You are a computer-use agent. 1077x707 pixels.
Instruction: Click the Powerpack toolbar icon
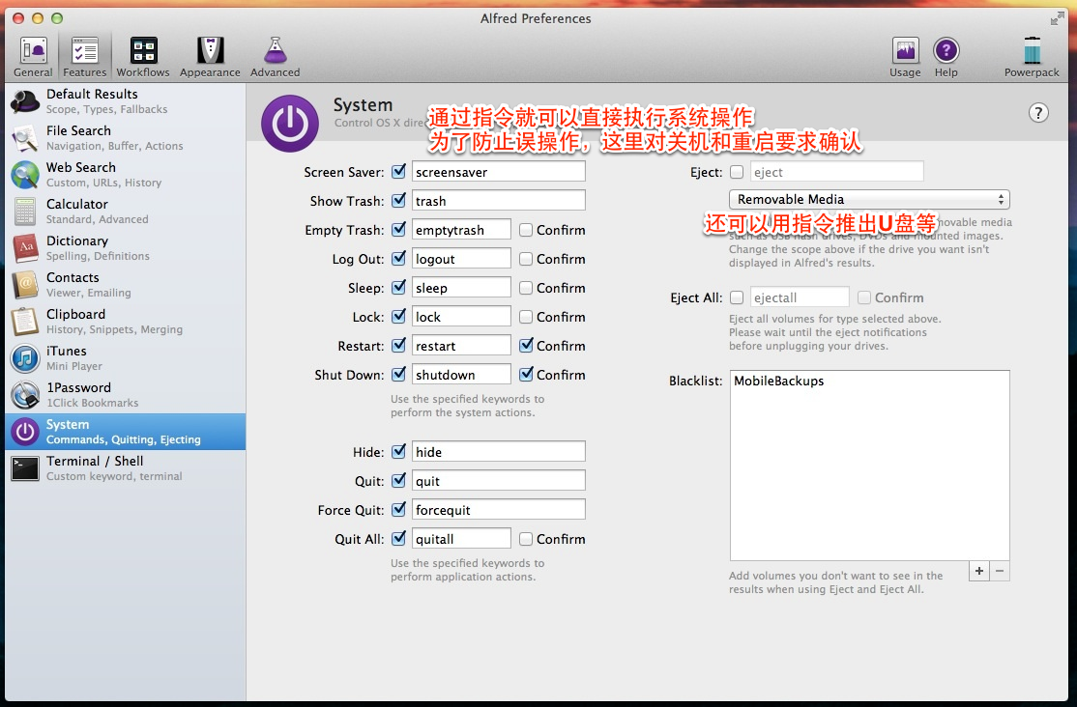1032,57
